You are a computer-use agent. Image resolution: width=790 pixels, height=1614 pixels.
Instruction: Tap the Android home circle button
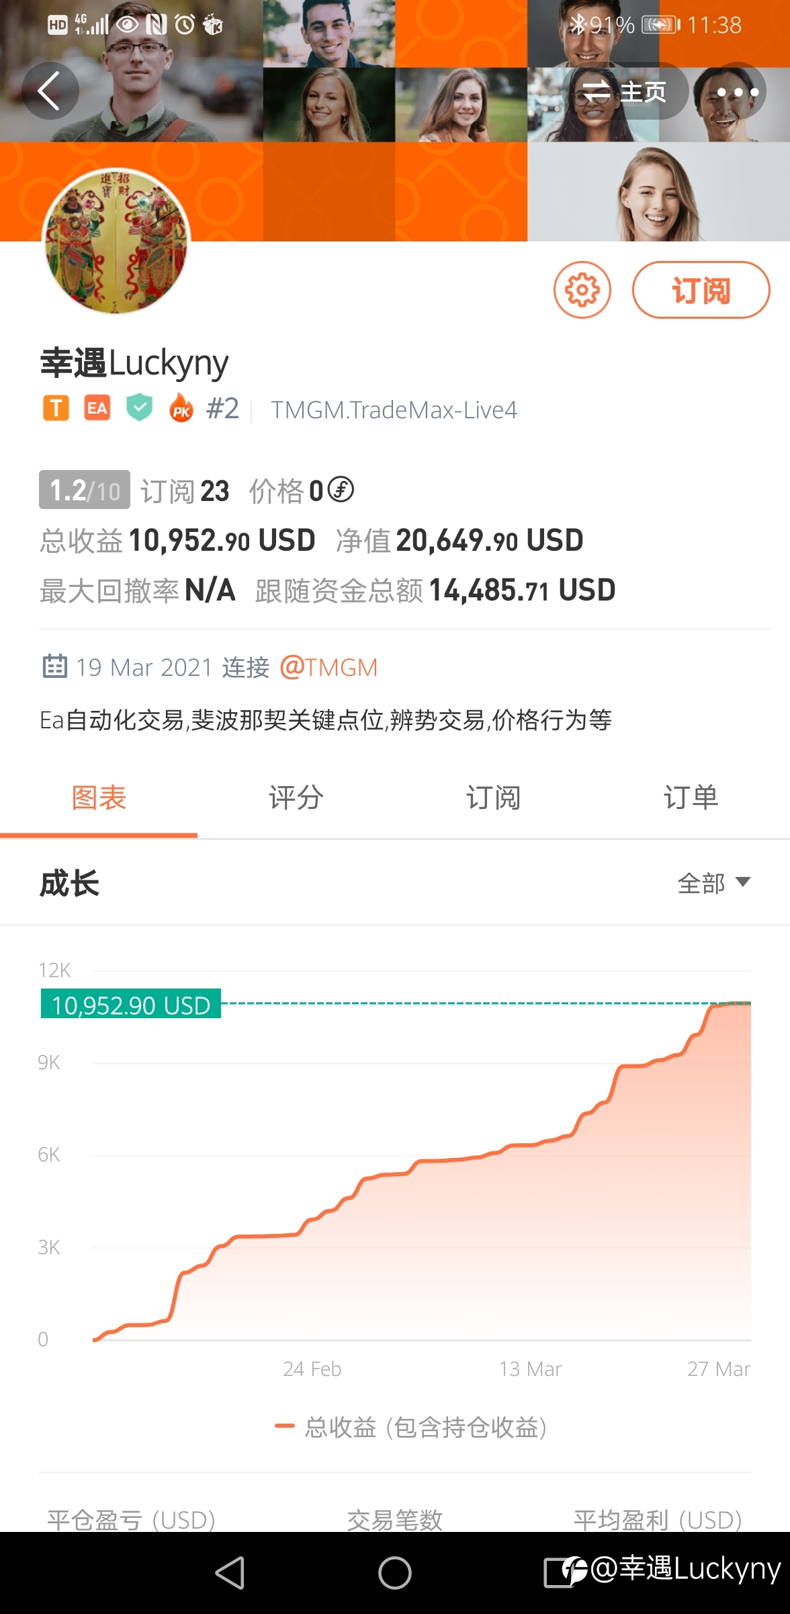pos(394,1573)
